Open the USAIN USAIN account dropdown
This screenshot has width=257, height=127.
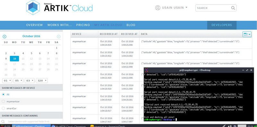click(x=174, y=7)
